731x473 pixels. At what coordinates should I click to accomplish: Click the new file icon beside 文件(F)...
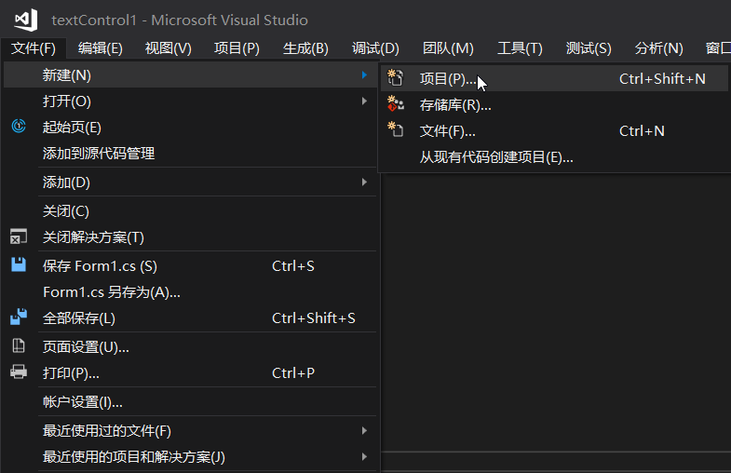396,129
